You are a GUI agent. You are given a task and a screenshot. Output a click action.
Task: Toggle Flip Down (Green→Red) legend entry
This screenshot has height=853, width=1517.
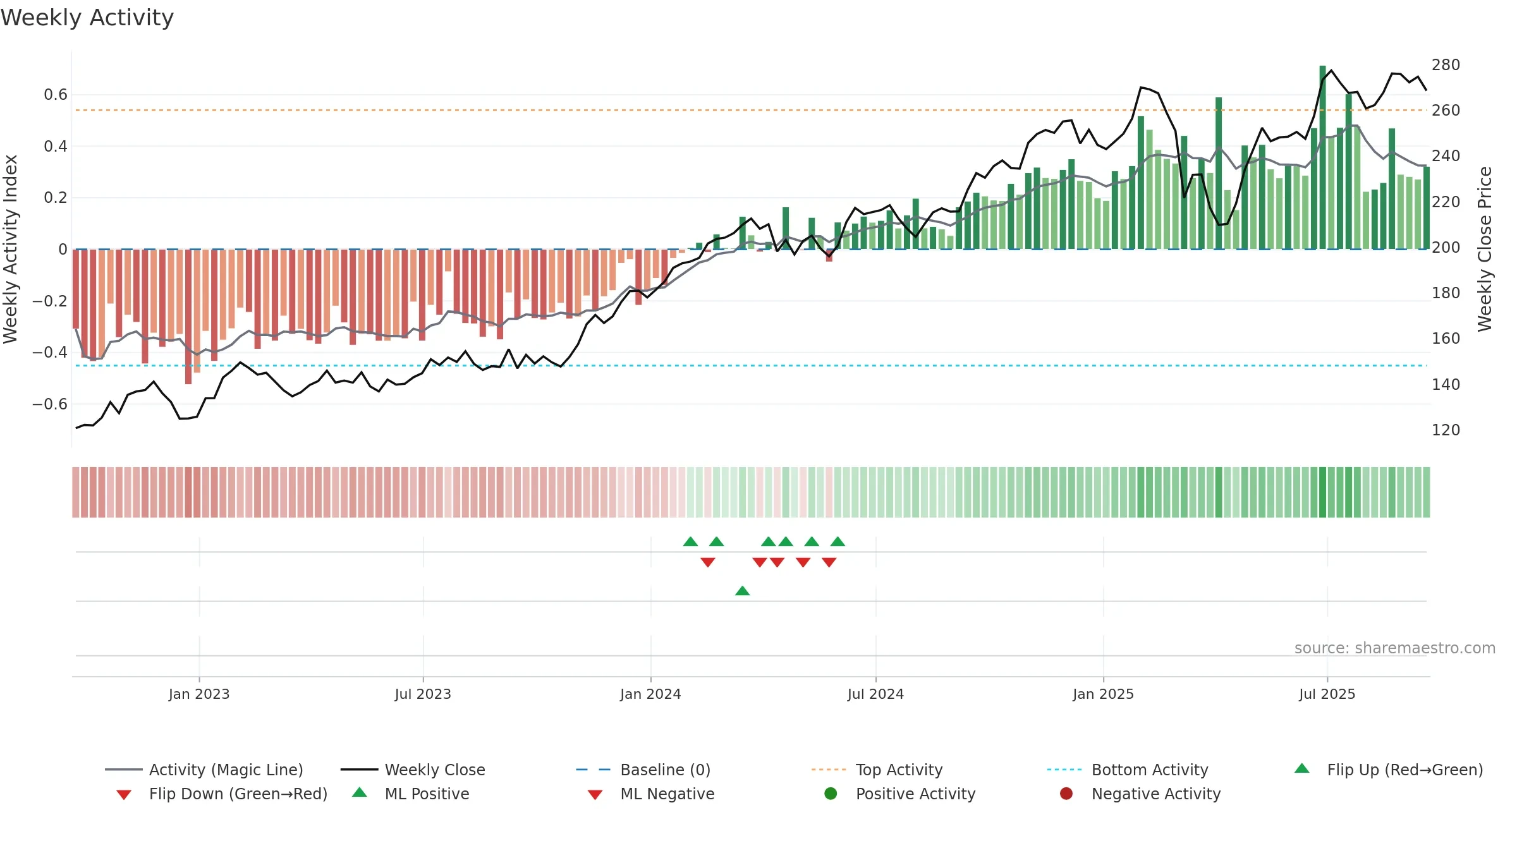pyautogui.click(x=221, y=794)
